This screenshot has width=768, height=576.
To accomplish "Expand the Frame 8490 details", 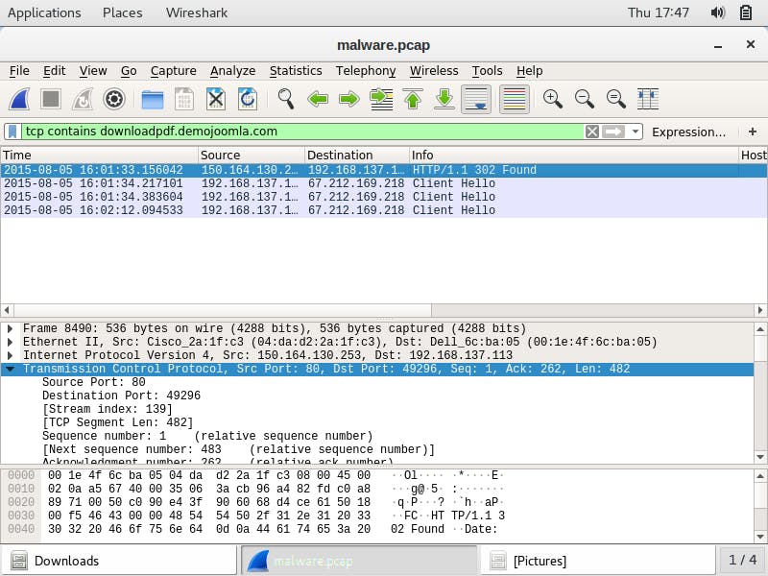I will click(x=11, y=328).
